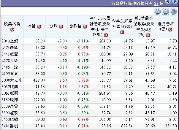This screenshot has width=179, height=130.
Task: Open stock 3037欣興
Action: (x=10, y=87)
